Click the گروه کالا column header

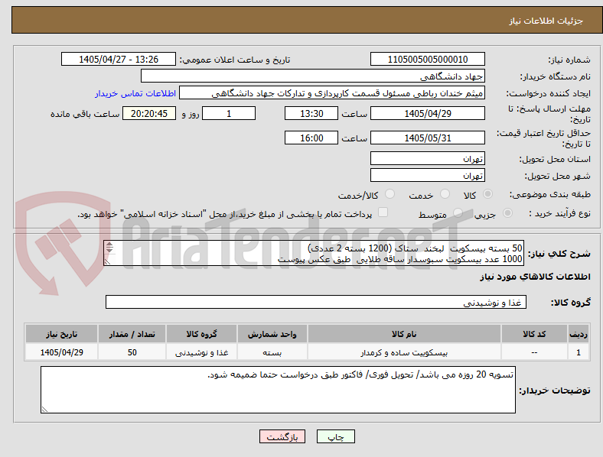(x=201, y=334)
